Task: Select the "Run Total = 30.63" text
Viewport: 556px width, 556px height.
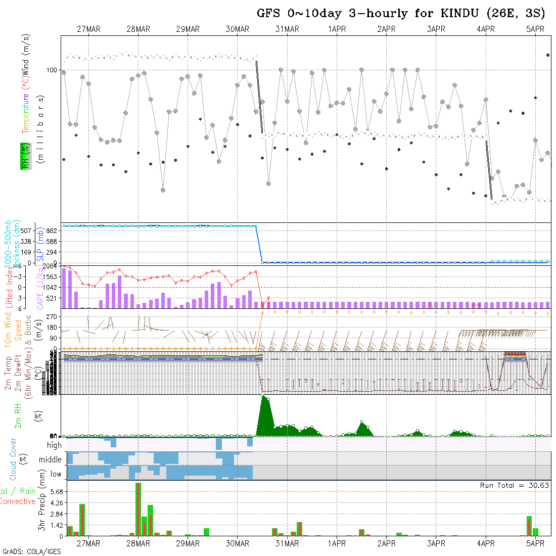Action: coord(515,485)
